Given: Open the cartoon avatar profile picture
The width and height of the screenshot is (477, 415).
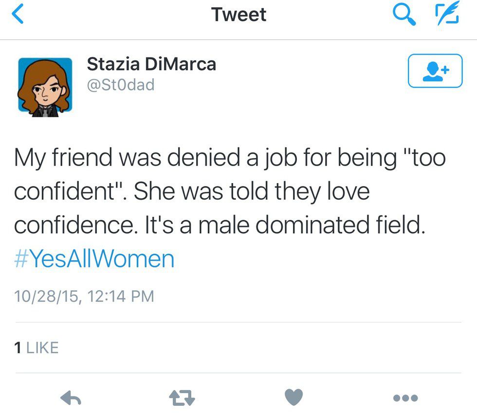Looking at the screenshot, I should (45, 87).
